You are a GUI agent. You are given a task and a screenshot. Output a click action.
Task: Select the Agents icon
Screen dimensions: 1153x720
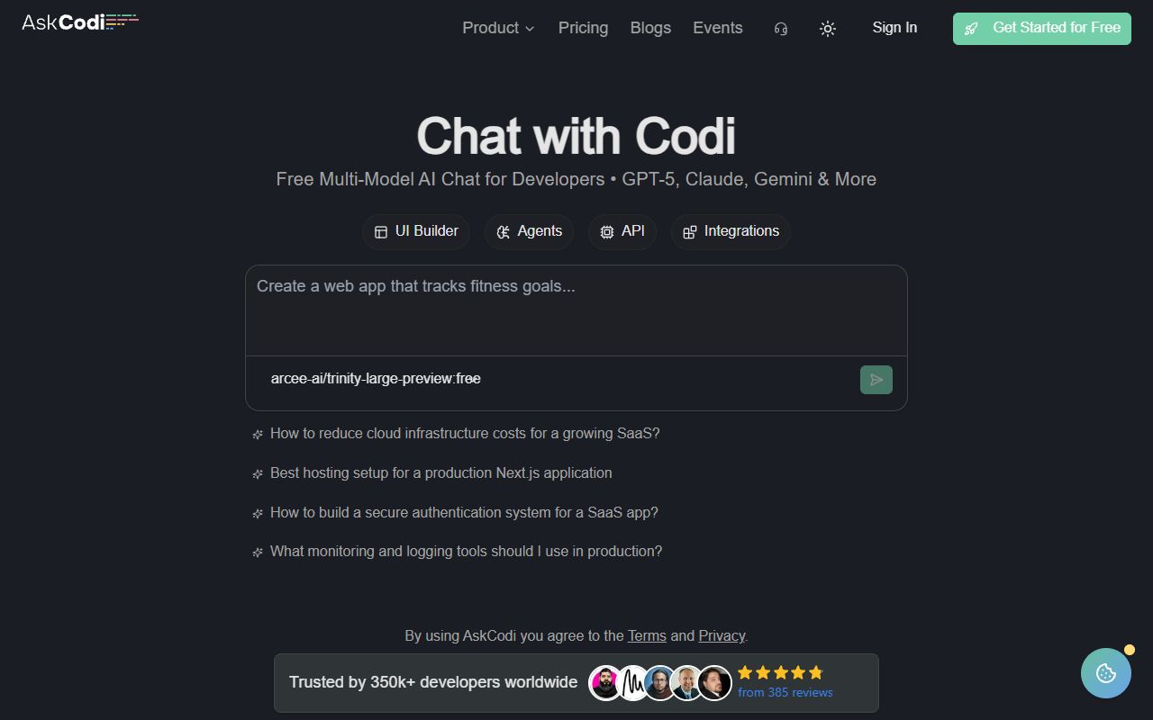pos(504,231)
